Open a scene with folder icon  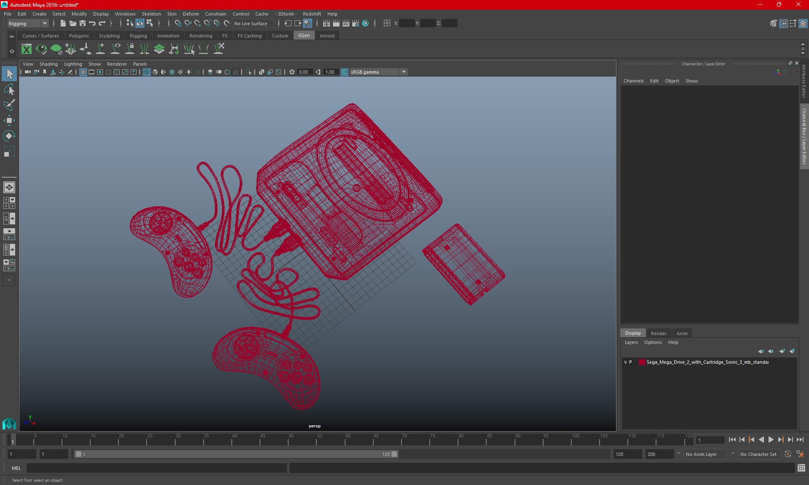pyautogui.click(x=73, y=24)
